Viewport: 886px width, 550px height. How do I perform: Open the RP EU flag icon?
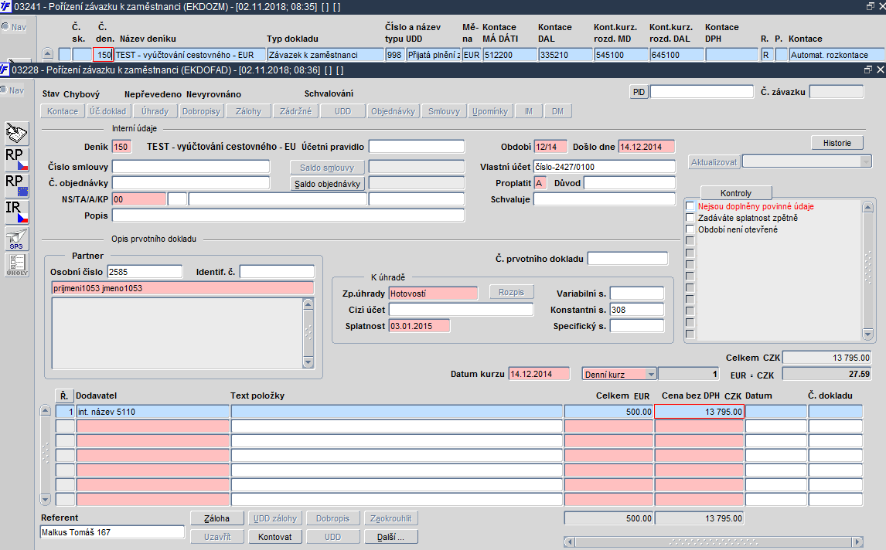pyautogui.click(x=17, y=186)
